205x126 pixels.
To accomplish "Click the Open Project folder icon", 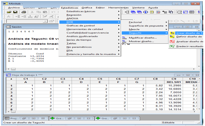I will click(x=9, y=12).
